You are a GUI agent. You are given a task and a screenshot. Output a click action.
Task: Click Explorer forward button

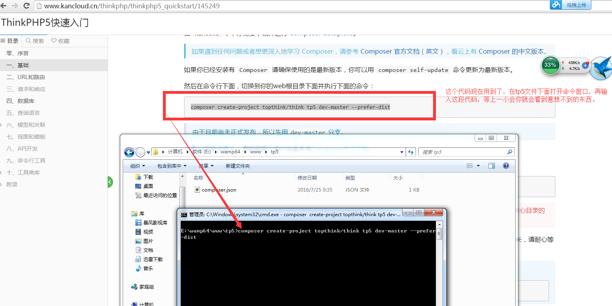point(140,152)
